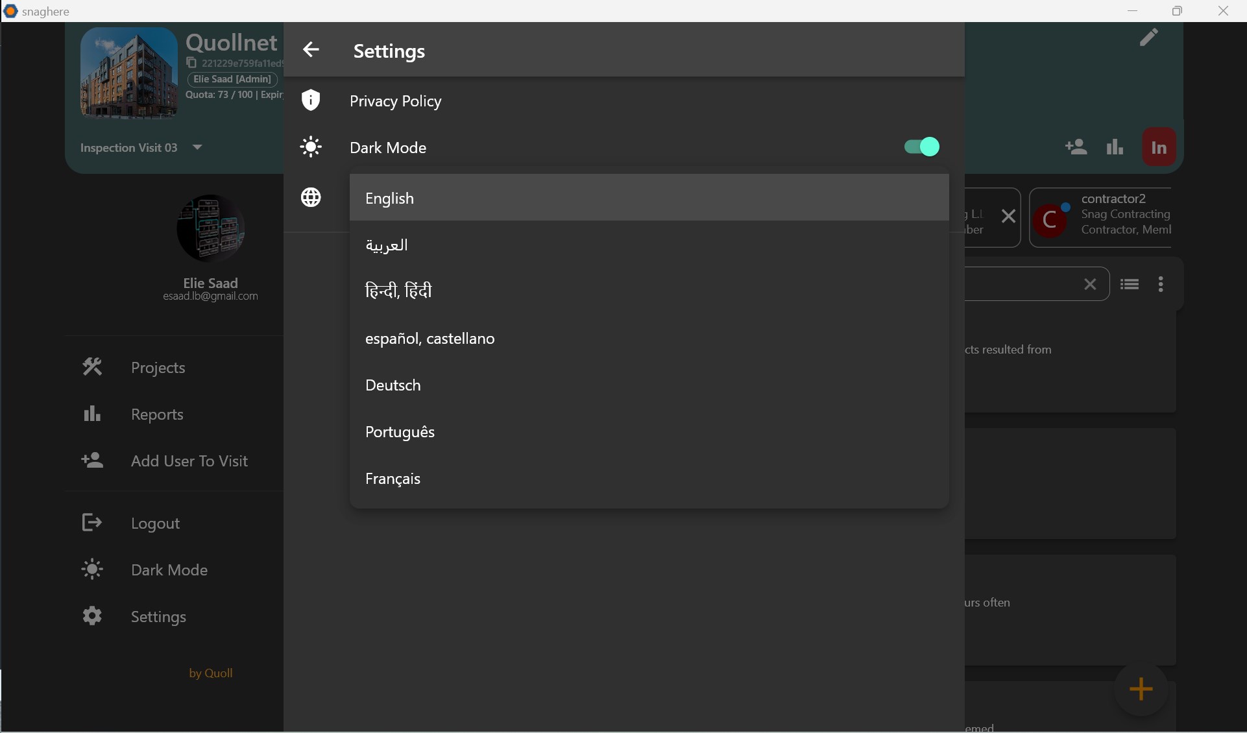Toggle the Dark Mode switch off
Viewport: 1247px width, 733px height.
[922, 147]
